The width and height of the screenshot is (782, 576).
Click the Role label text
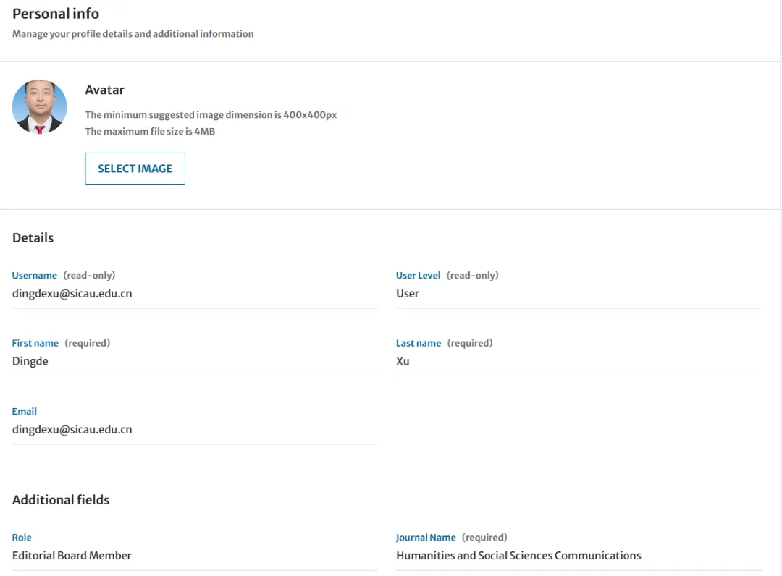22,538
